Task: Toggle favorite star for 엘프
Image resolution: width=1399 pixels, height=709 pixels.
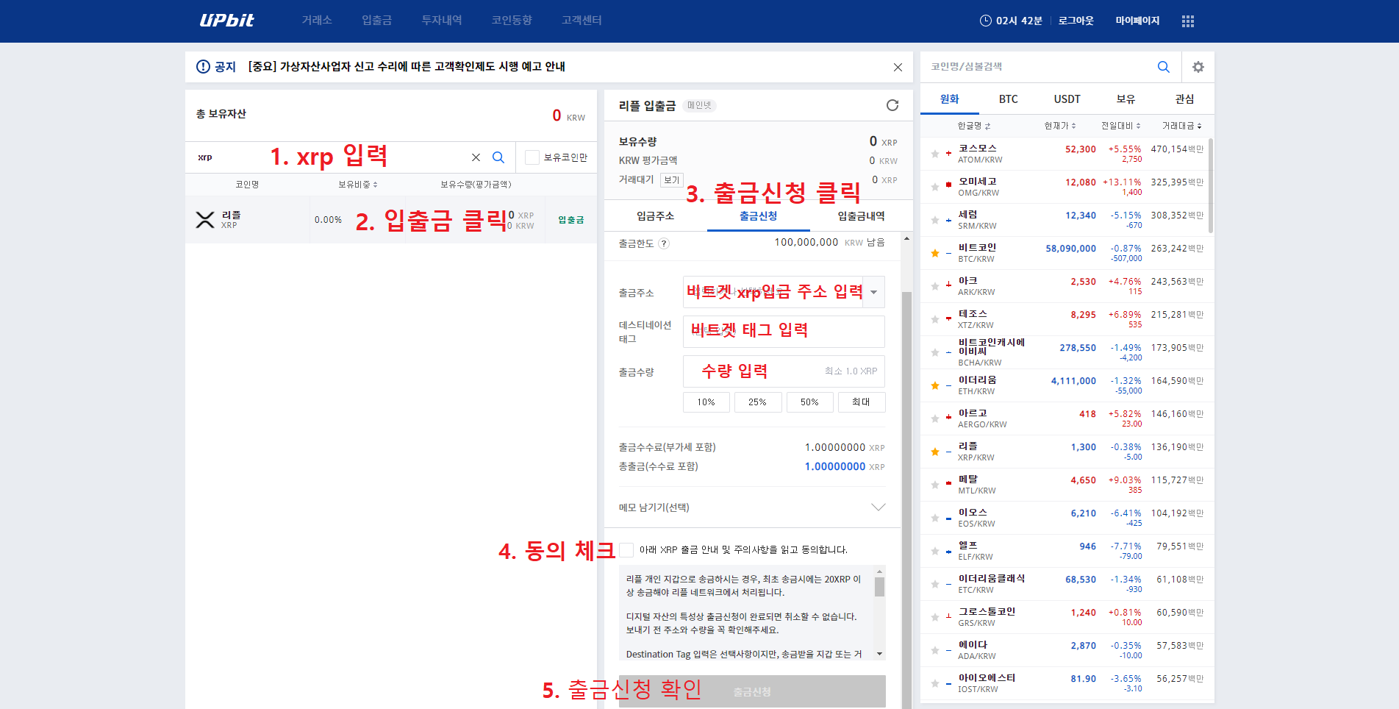Action: click(x=934, y=551)
